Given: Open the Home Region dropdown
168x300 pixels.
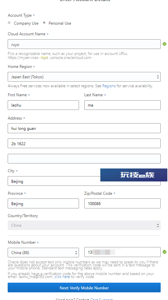Looking at the screenshot, I should (x=84, y=77).
